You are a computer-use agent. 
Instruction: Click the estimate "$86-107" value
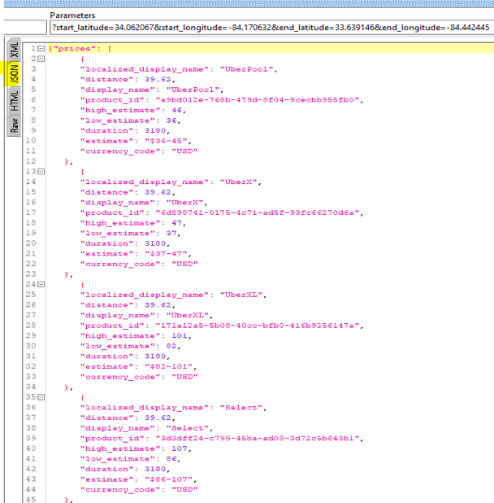click(168, 480)
